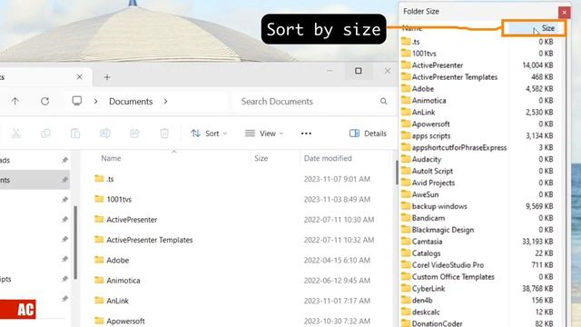Image resolution: width=581 pixels, height=327 pixels.
Task: Click date 2023-11-07 9:01 AM
Action: 337,179
